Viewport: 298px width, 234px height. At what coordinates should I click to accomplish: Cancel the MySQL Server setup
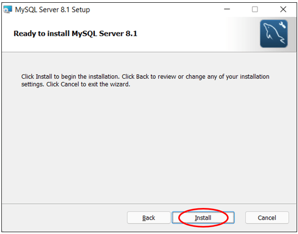267,218
